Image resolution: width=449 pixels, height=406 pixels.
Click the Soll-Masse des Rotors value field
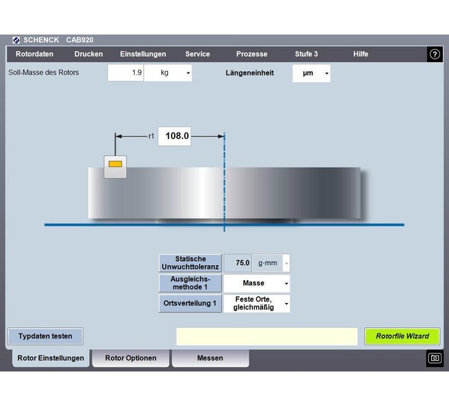125,72
